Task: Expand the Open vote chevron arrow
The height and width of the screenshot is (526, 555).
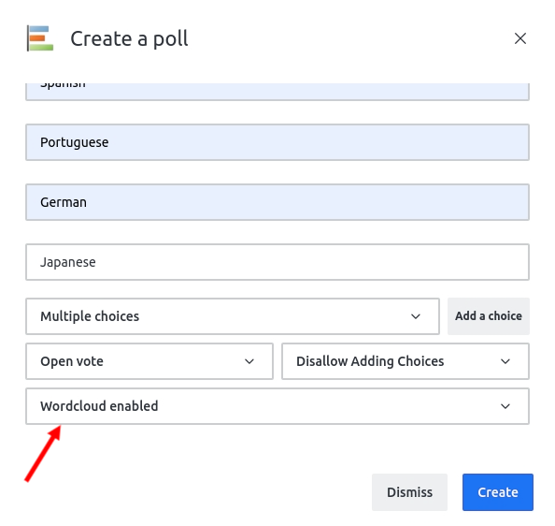Action: click(249, 361)
